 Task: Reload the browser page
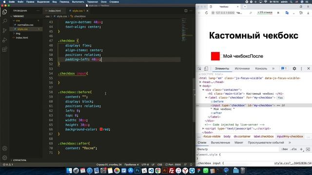point(206,13)
